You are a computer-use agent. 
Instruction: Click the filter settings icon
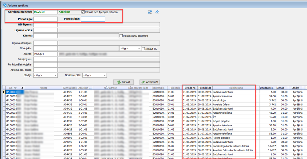150,12
